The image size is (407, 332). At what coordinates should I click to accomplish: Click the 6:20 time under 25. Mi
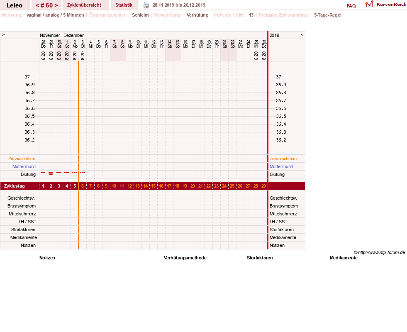point(256,56)
